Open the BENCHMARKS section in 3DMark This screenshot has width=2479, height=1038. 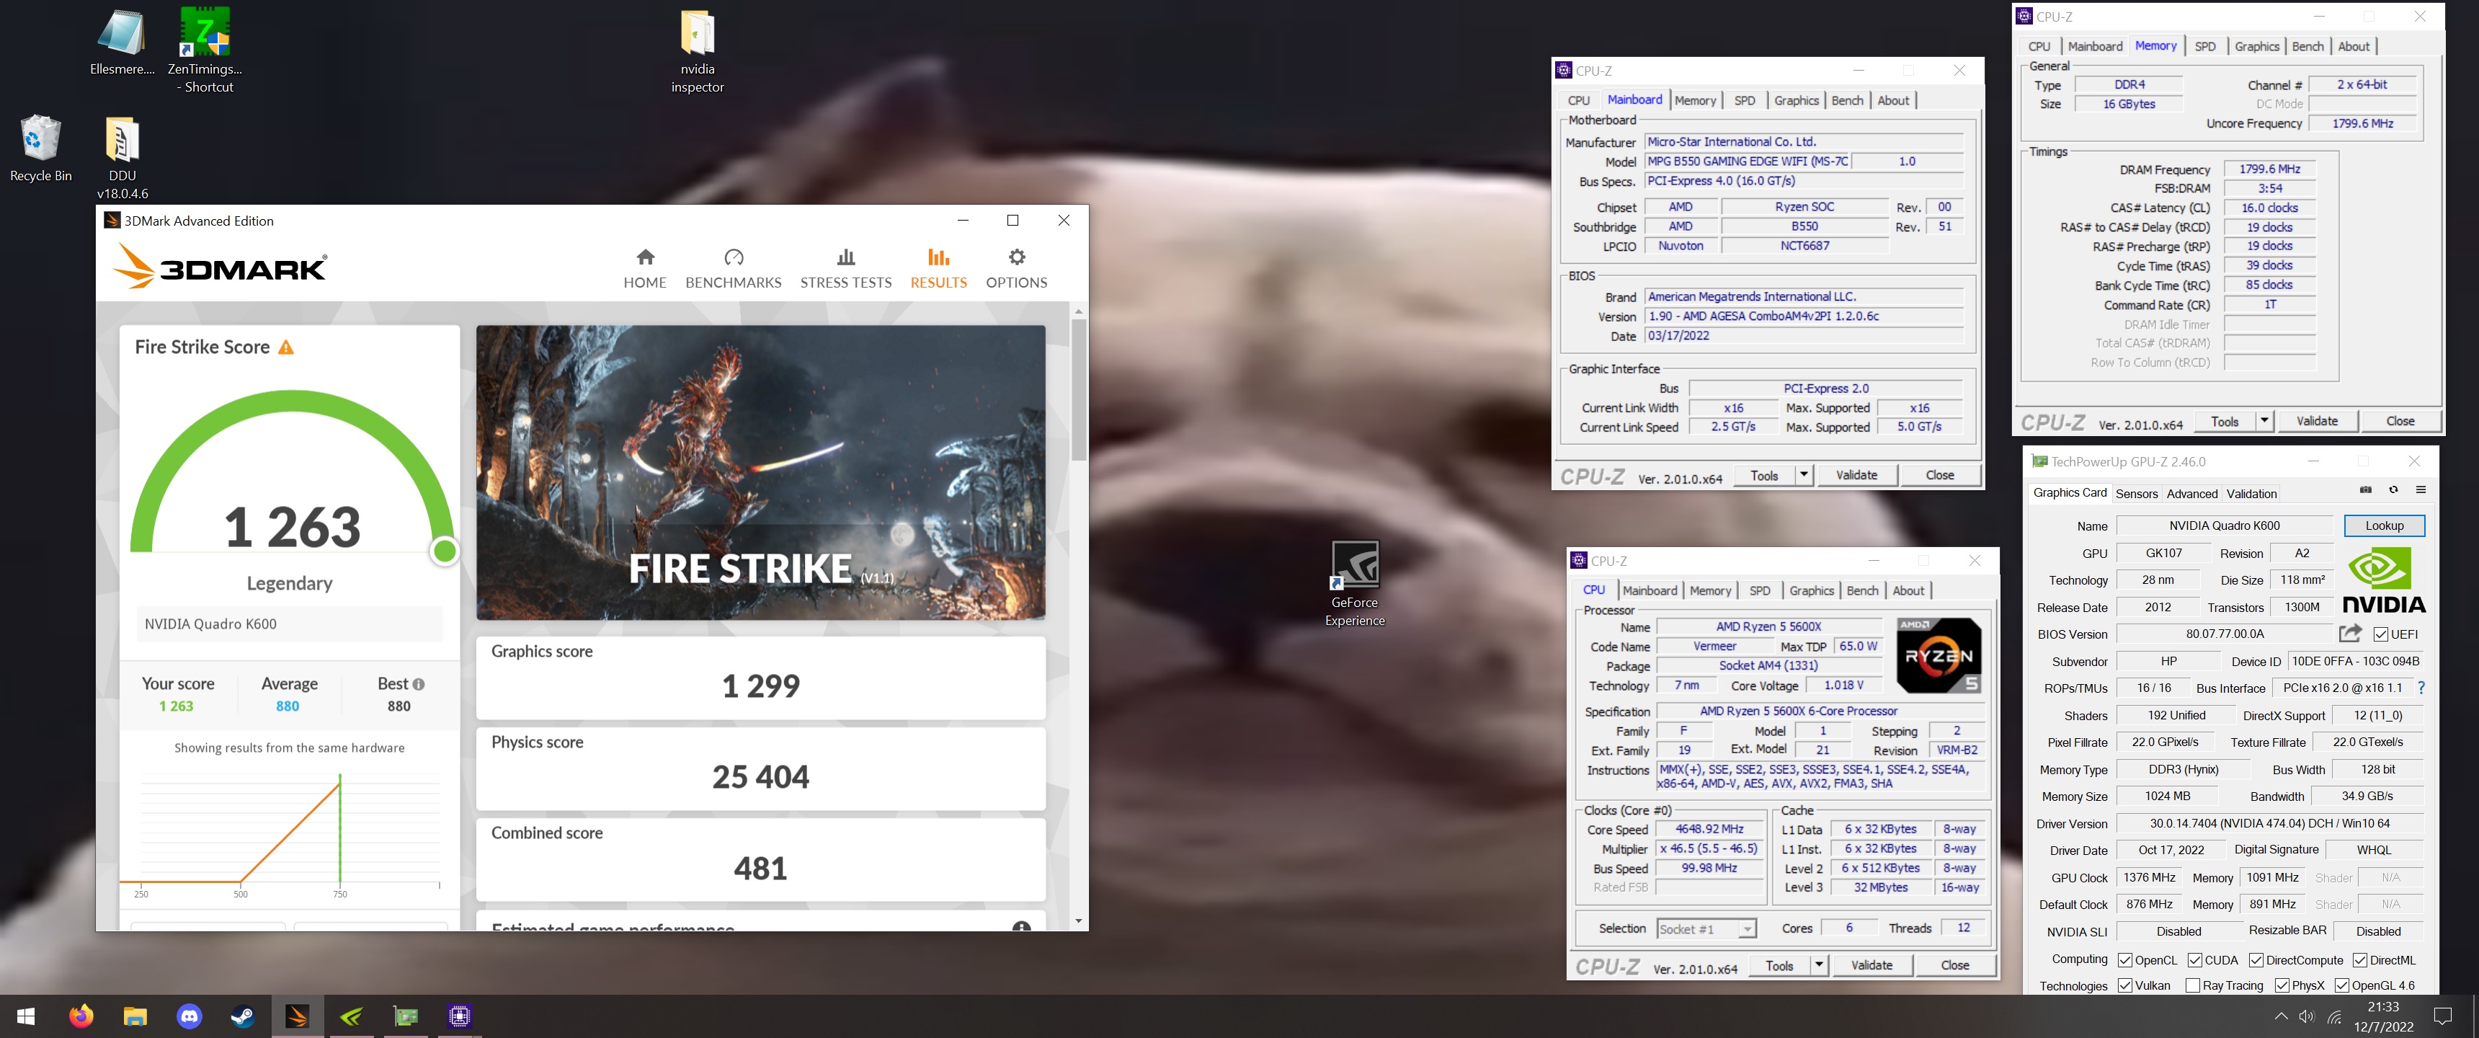(734, 269)
